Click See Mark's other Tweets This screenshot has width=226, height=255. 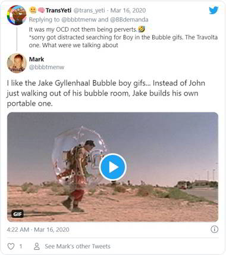pyautogui.click(x=77, y=246)
